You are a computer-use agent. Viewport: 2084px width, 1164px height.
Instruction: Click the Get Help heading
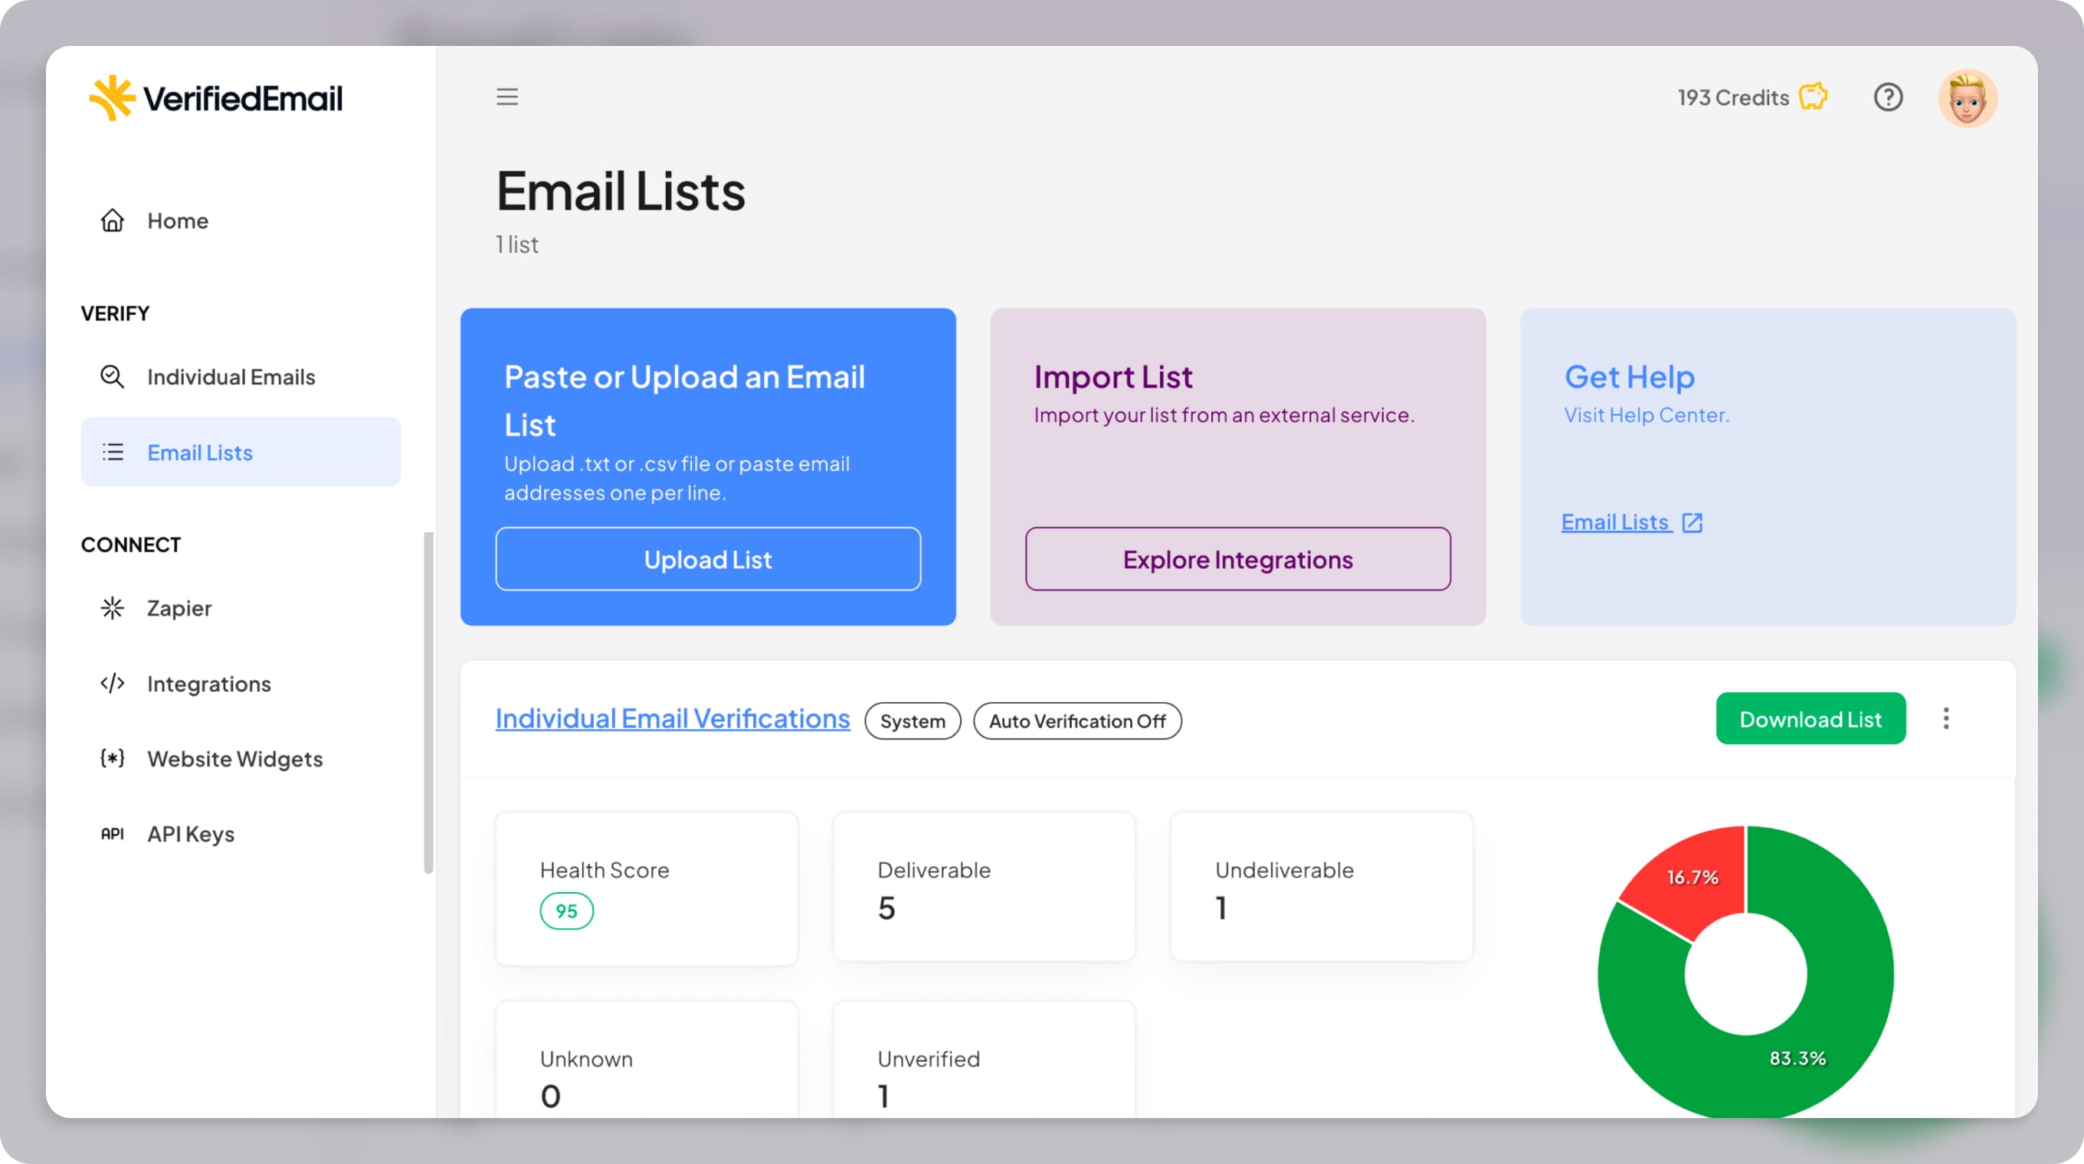[x=1629, y=377]
